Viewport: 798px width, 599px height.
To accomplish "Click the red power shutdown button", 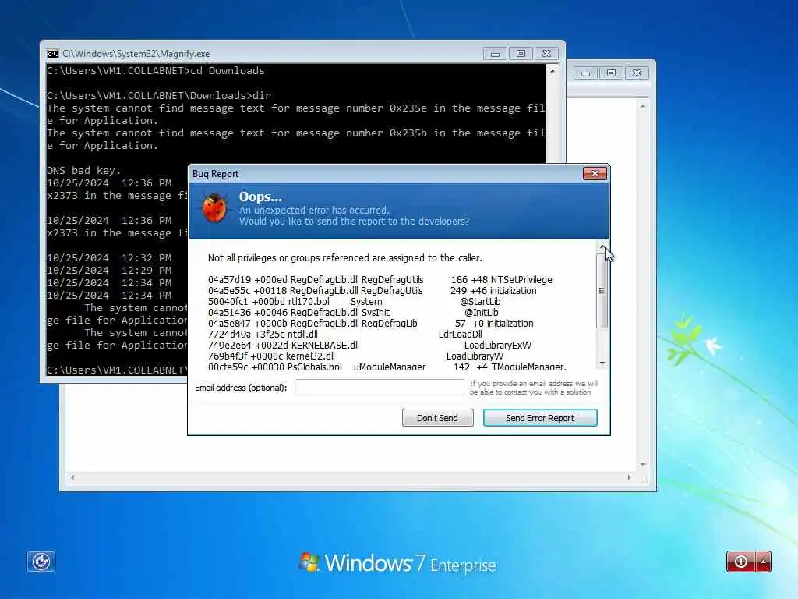I will tap(741, 562).
